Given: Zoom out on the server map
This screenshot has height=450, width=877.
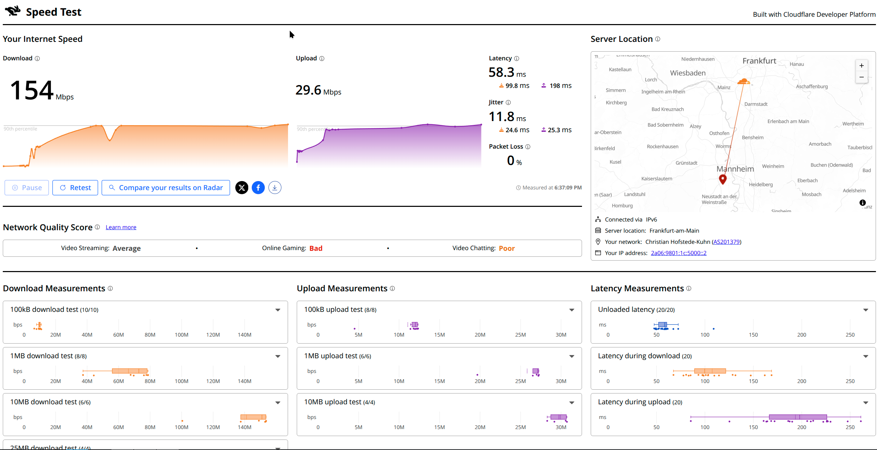Looking at the screenshot, I should pos(862,77).
